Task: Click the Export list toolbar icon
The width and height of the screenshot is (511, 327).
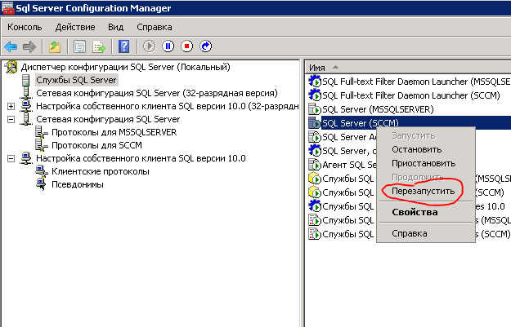Action: [100, 46]
